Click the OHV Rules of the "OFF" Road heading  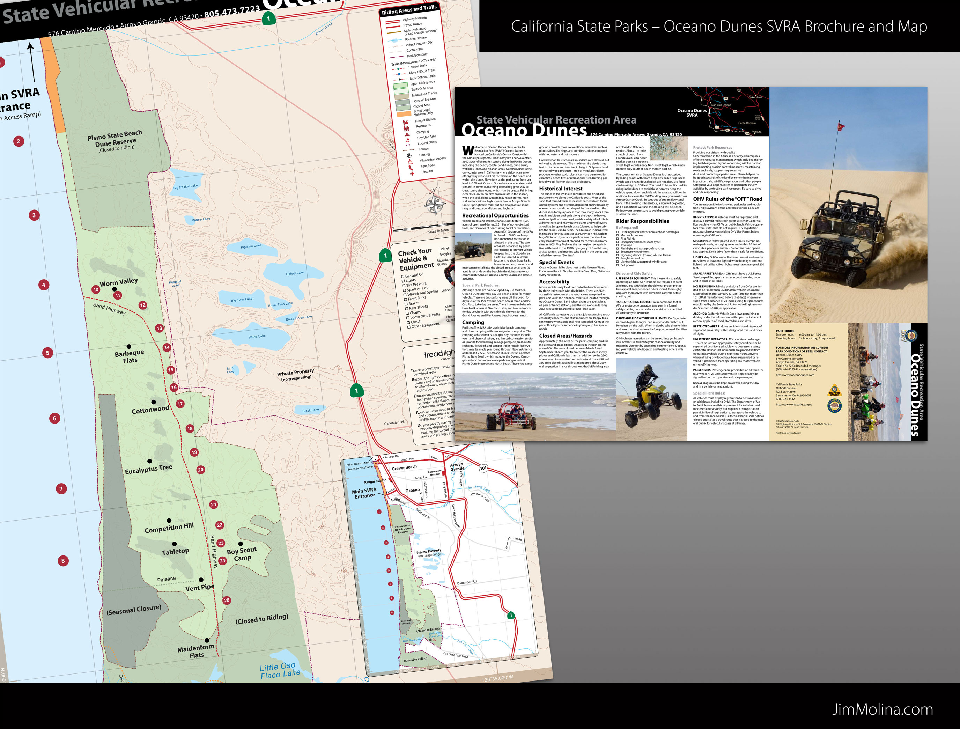pyautogui.click(x=728, y=199)
